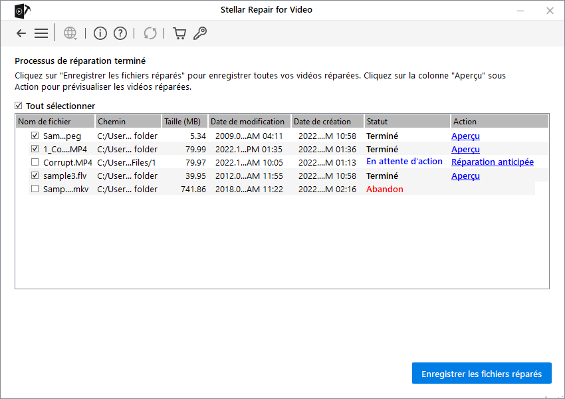Select the 'Samp....mkv' file name

[66, 190]
